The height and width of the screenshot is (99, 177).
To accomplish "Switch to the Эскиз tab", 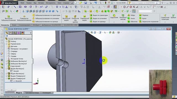I will click(x=14, y=25).
